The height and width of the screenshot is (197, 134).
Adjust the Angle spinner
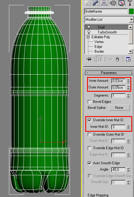128,170
